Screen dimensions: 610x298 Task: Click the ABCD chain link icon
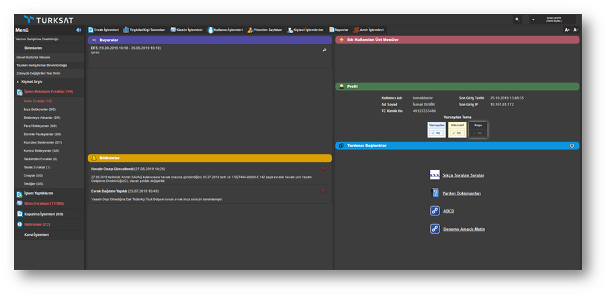(x=434, y=211)
